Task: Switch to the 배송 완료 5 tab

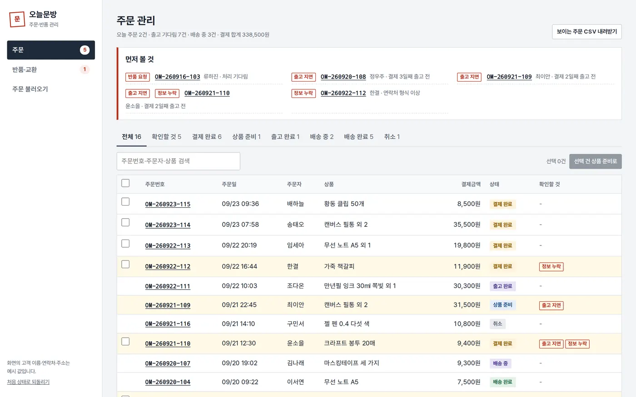Action: [x=358, y=137]
